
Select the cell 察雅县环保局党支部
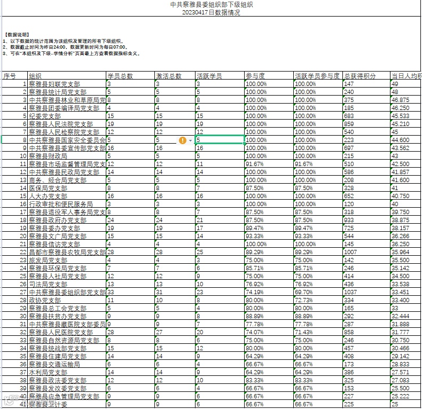point(67,268)
